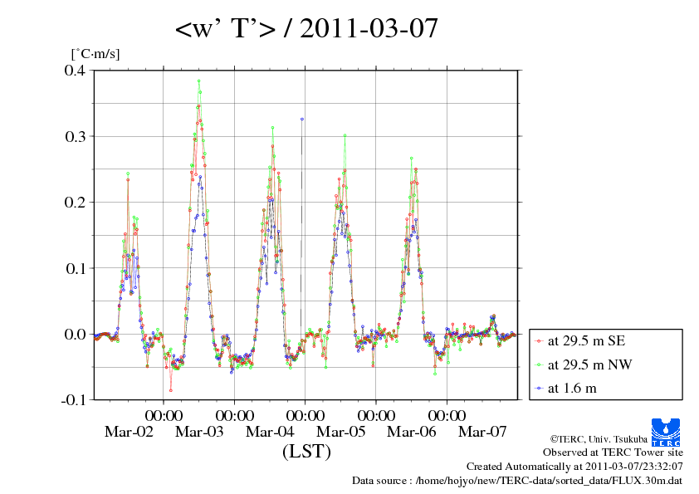Click the Mar-04 date label

pos(270,431)
